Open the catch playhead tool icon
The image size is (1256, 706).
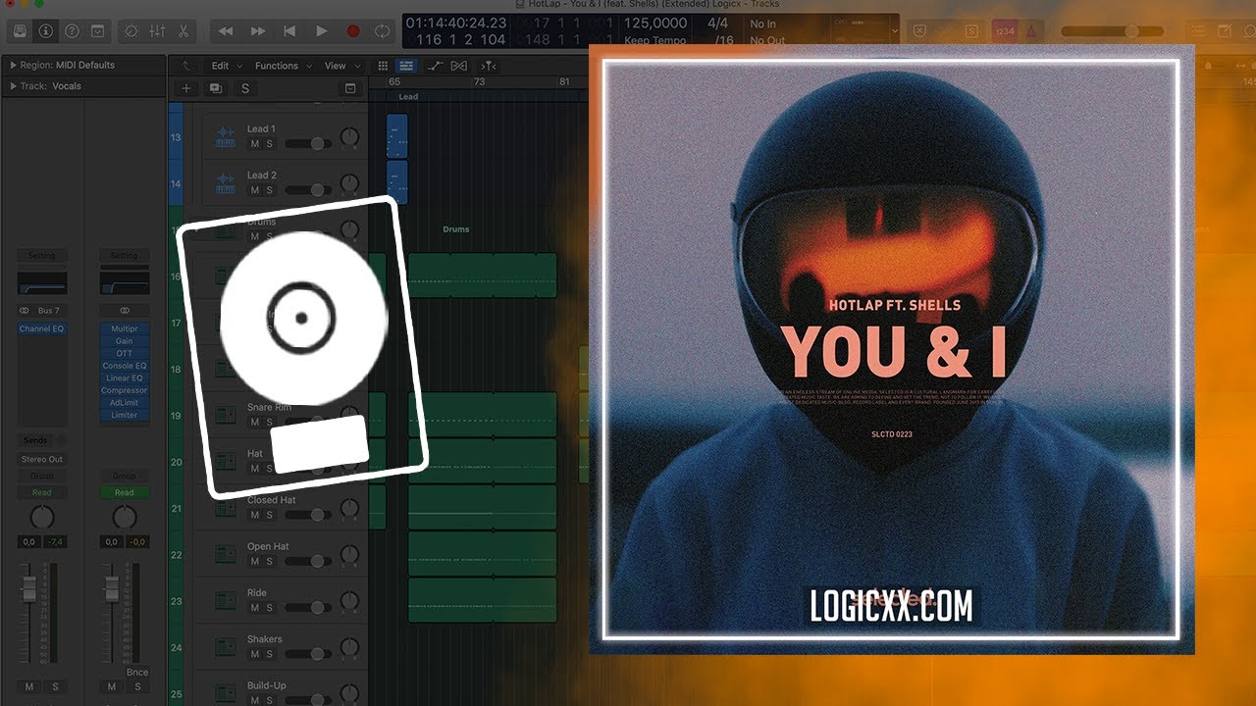489,66
